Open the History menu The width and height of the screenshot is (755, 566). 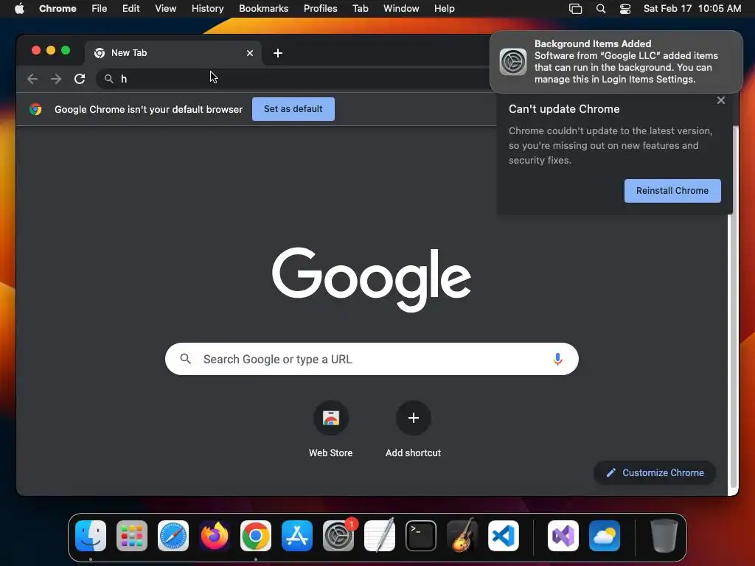pos(207,9)
